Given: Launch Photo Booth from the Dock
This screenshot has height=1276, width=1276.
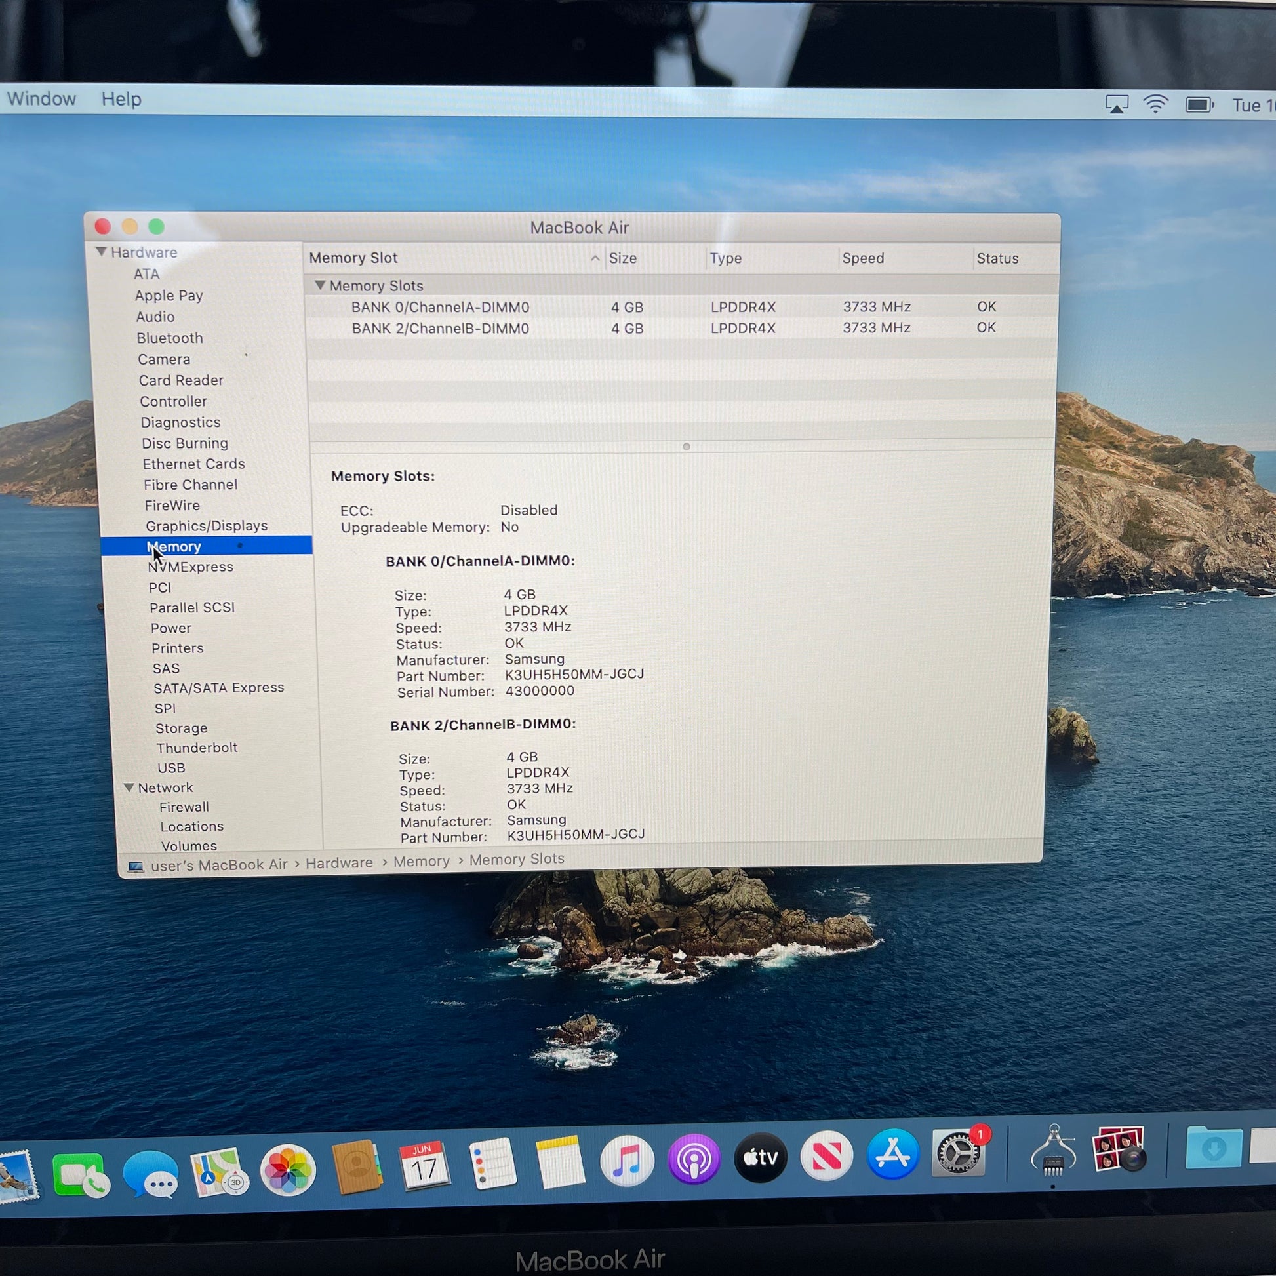Looking at the screenshot, I should (x=1120, y=1149).
